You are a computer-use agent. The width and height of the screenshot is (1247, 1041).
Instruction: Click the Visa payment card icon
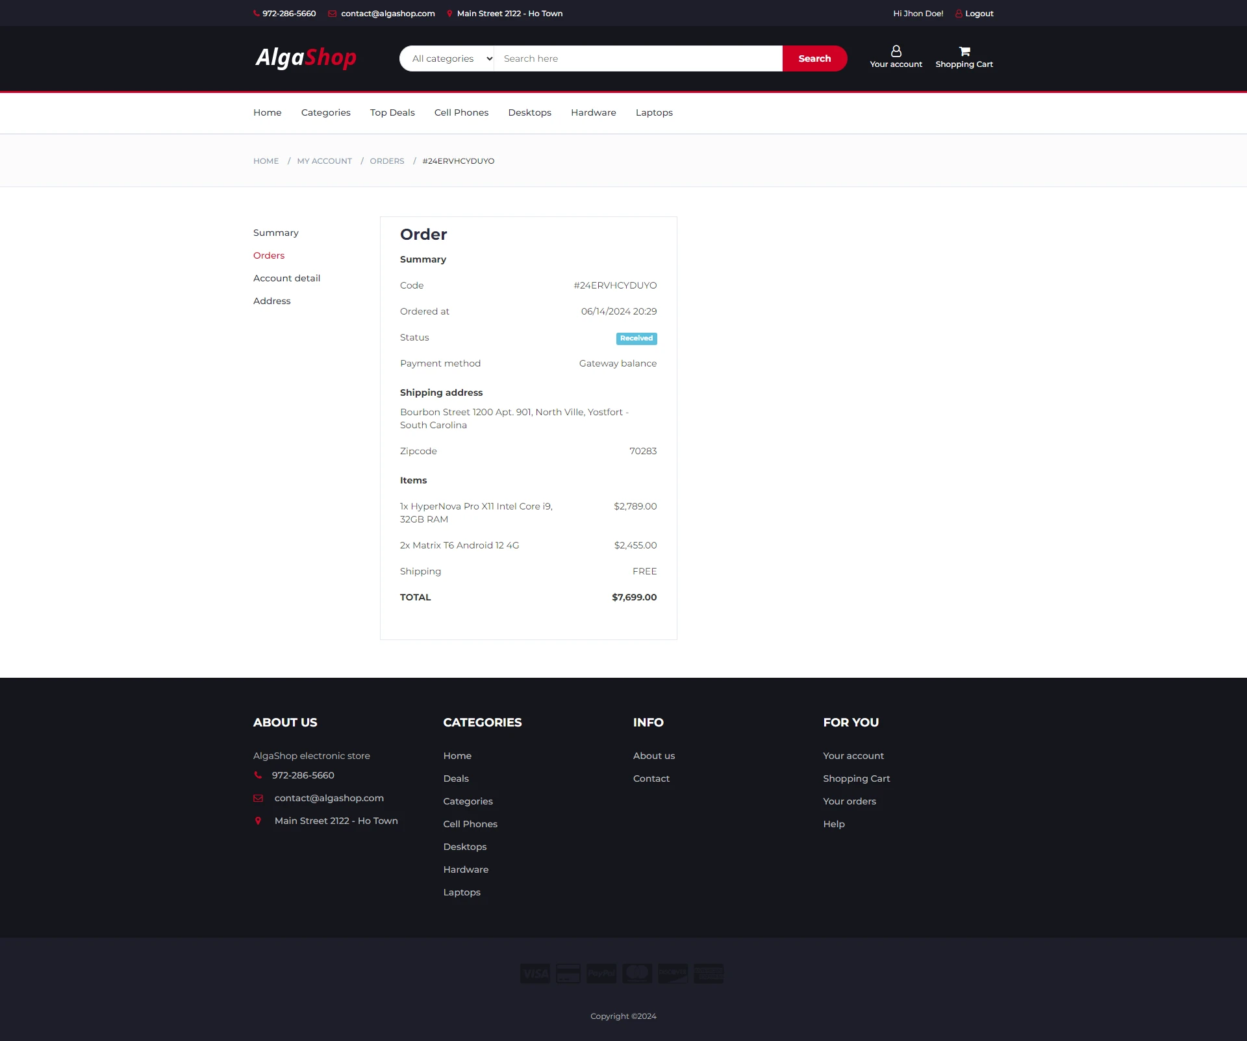535,973
